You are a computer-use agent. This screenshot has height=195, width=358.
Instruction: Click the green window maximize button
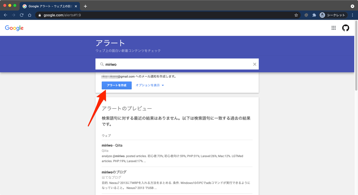click(15, 6)
